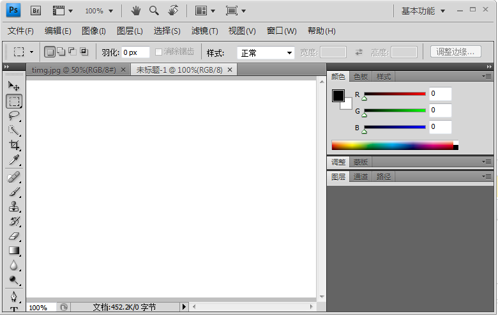Click the Hand tool in application bar
Viewport: 498px width, 316px height.
(x=136, y=11)
